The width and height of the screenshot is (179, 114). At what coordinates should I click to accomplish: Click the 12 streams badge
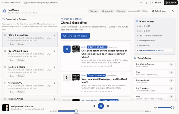click(x=121, y=11)
